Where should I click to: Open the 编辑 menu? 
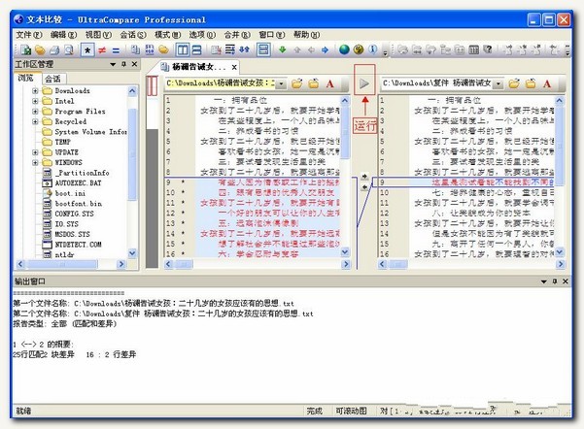coord(63,35)
